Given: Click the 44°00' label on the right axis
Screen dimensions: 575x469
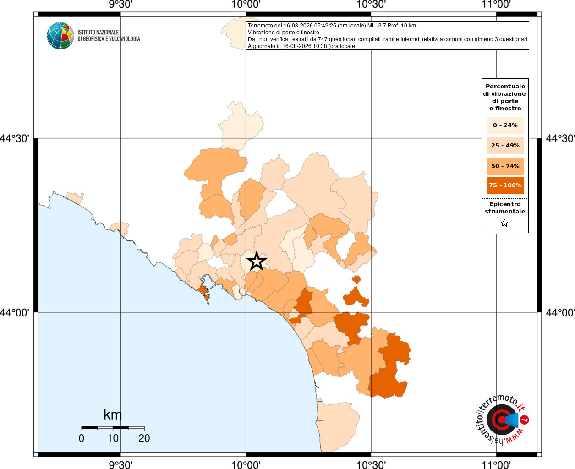Looking at the screenshot, I should coord(560,312).
